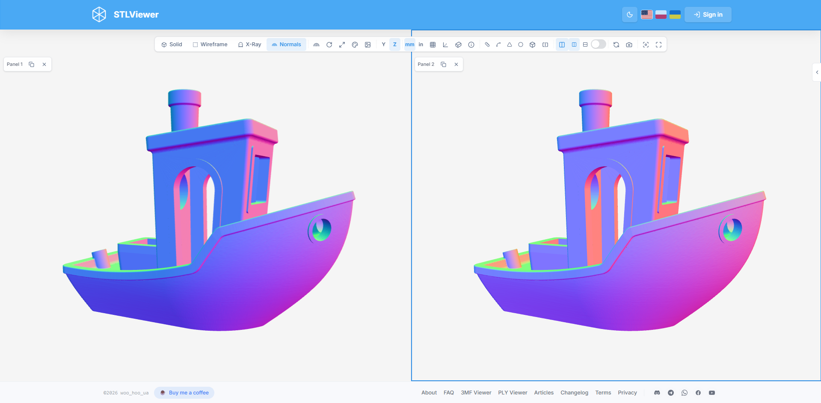Toggle the grid icon

(433, 44)
